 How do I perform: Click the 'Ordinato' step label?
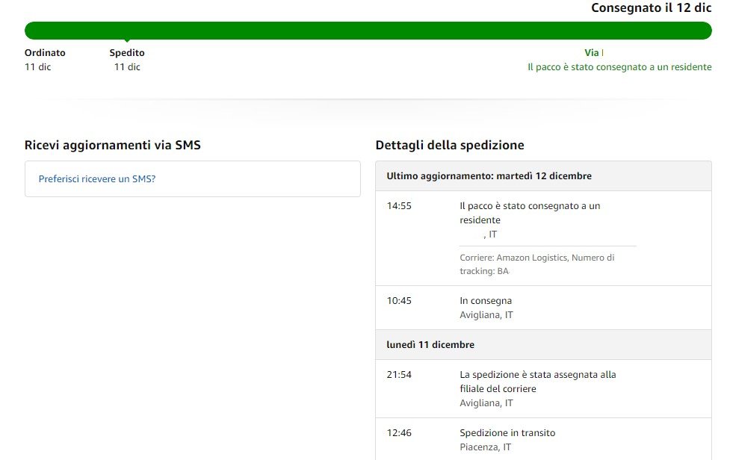[45, 53]
